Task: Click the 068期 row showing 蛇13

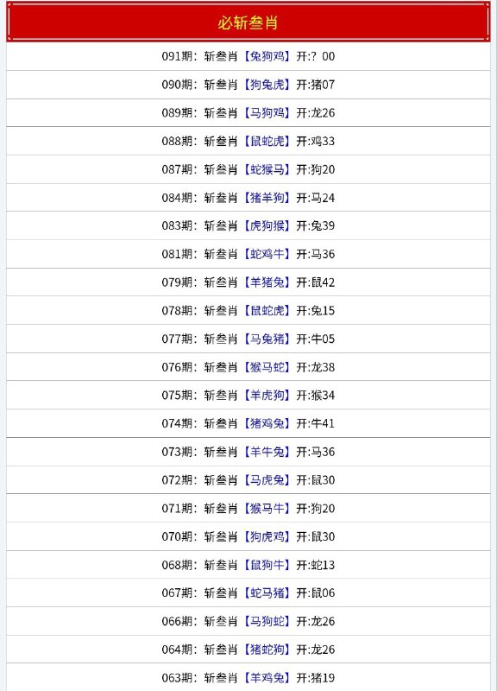Action: coord(248,565)
